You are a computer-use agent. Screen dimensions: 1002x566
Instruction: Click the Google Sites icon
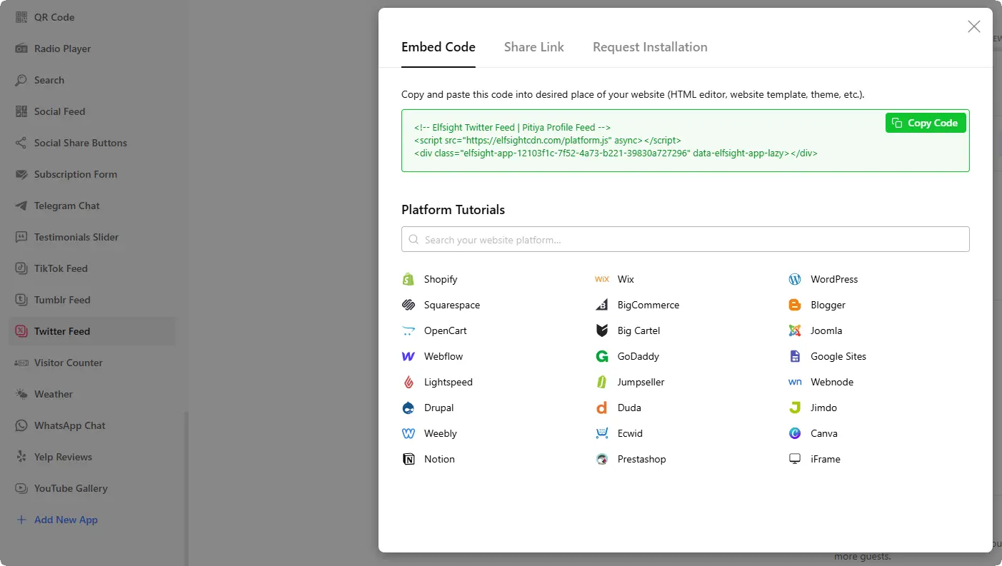(x=795, y=356)
